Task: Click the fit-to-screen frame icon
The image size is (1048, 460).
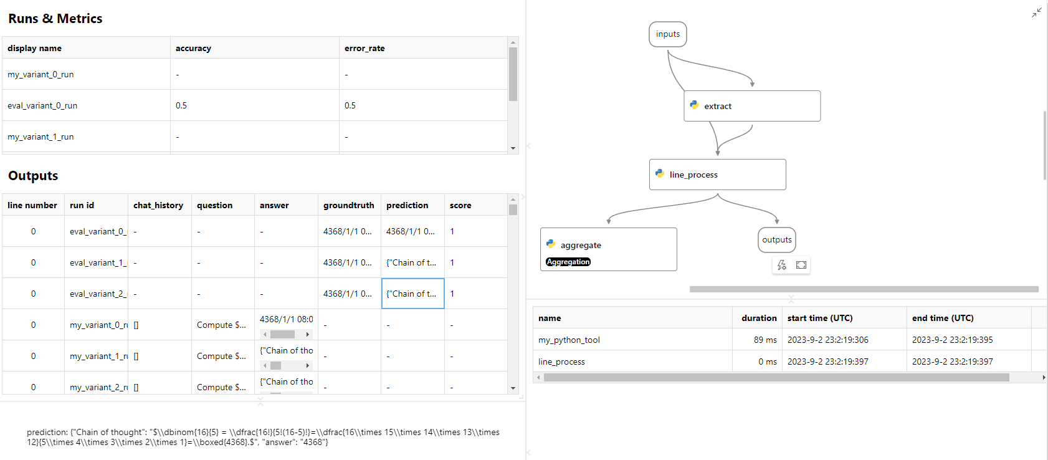Action: [x=801, y=265]
